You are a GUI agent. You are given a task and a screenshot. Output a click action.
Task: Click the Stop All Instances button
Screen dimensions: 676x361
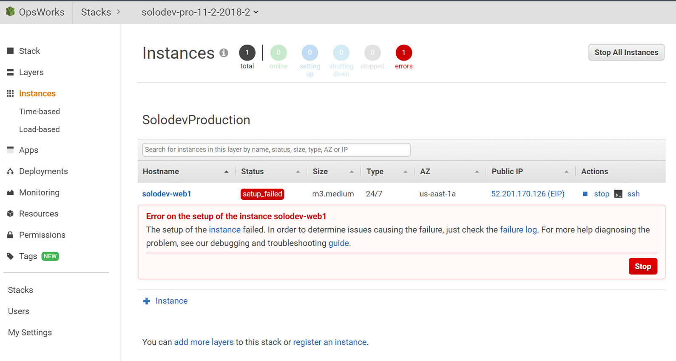pos(626,52)
